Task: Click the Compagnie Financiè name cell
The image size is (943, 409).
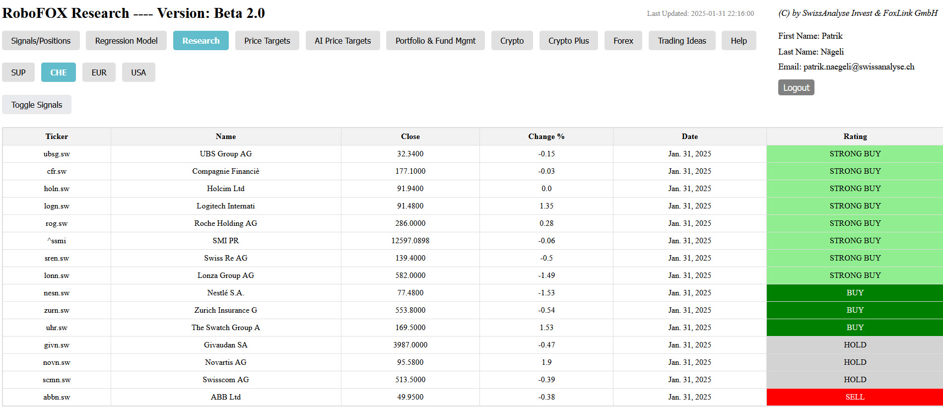Action: [x=226, y=171]
